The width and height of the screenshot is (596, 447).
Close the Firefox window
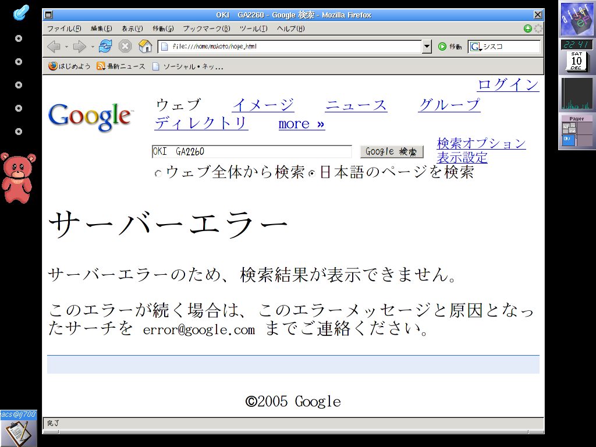(538, 15)
